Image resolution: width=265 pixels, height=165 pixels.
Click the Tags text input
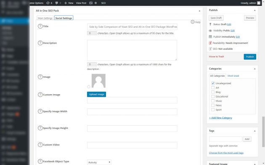tap(225, 139)
